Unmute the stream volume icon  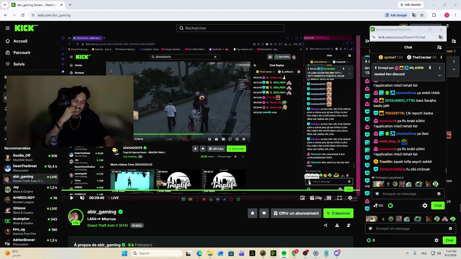tap(82, 198)
